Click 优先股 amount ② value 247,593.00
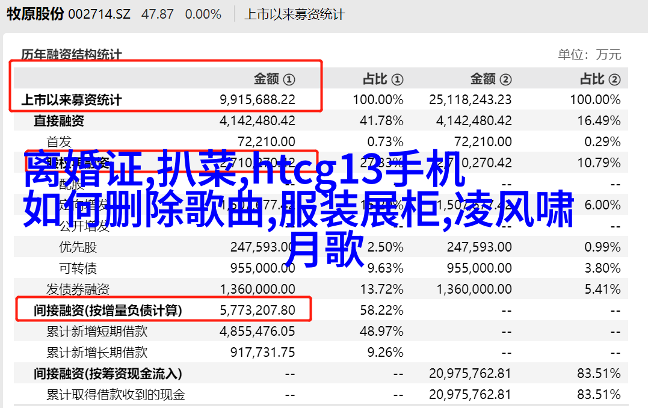Screen dimensions: 648x408 coord(480,247)
